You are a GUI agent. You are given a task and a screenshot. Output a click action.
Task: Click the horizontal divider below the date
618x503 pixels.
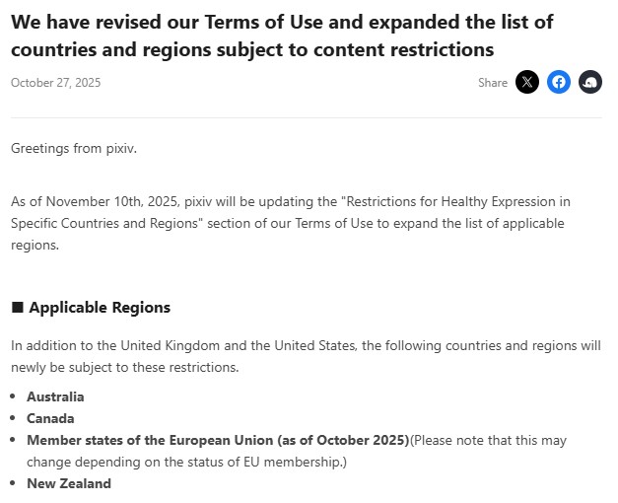coord(307,118)
